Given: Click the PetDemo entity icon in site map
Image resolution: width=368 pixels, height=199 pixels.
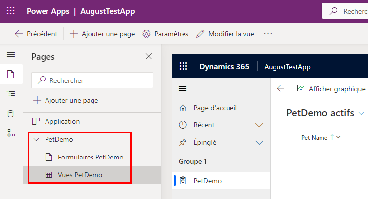Looking at the screenshot, I should [183, 181].
